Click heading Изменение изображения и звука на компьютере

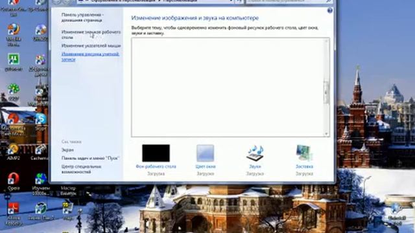195,18
